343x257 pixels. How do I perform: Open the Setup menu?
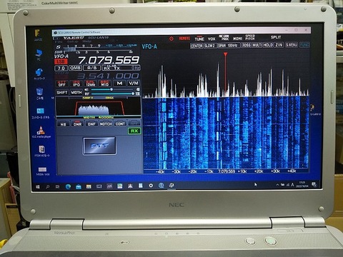(x=73, y=41)
